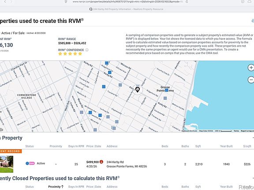The height and width of the screenshot is (190, 254).
Task: Open the browser downloads icon
Action: point(243,2)
